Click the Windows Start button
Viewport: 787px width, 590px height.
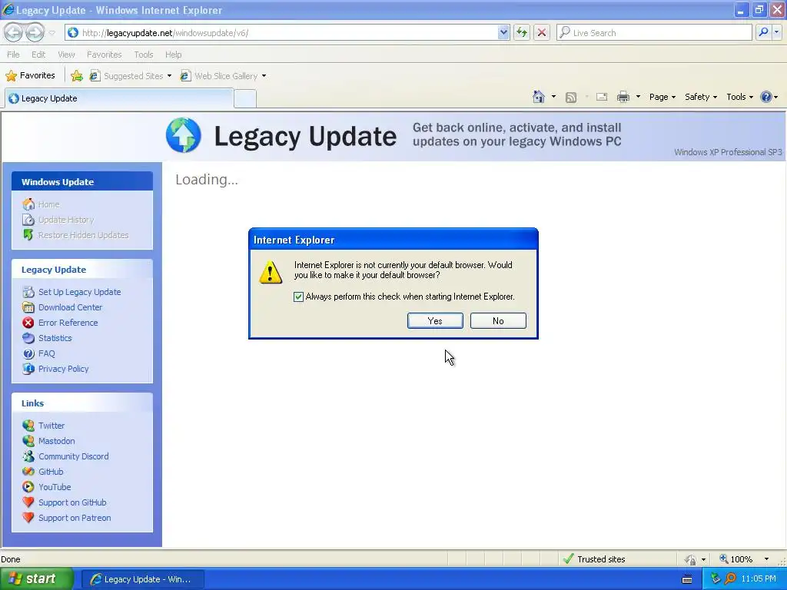[37, 579]
